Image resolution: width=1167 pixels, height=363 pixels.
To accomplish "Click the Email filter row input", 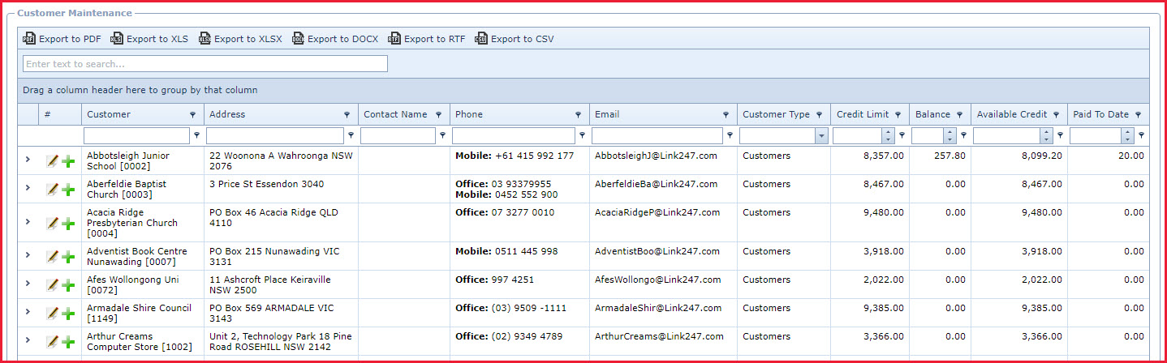I will click(x=657, y=136).
